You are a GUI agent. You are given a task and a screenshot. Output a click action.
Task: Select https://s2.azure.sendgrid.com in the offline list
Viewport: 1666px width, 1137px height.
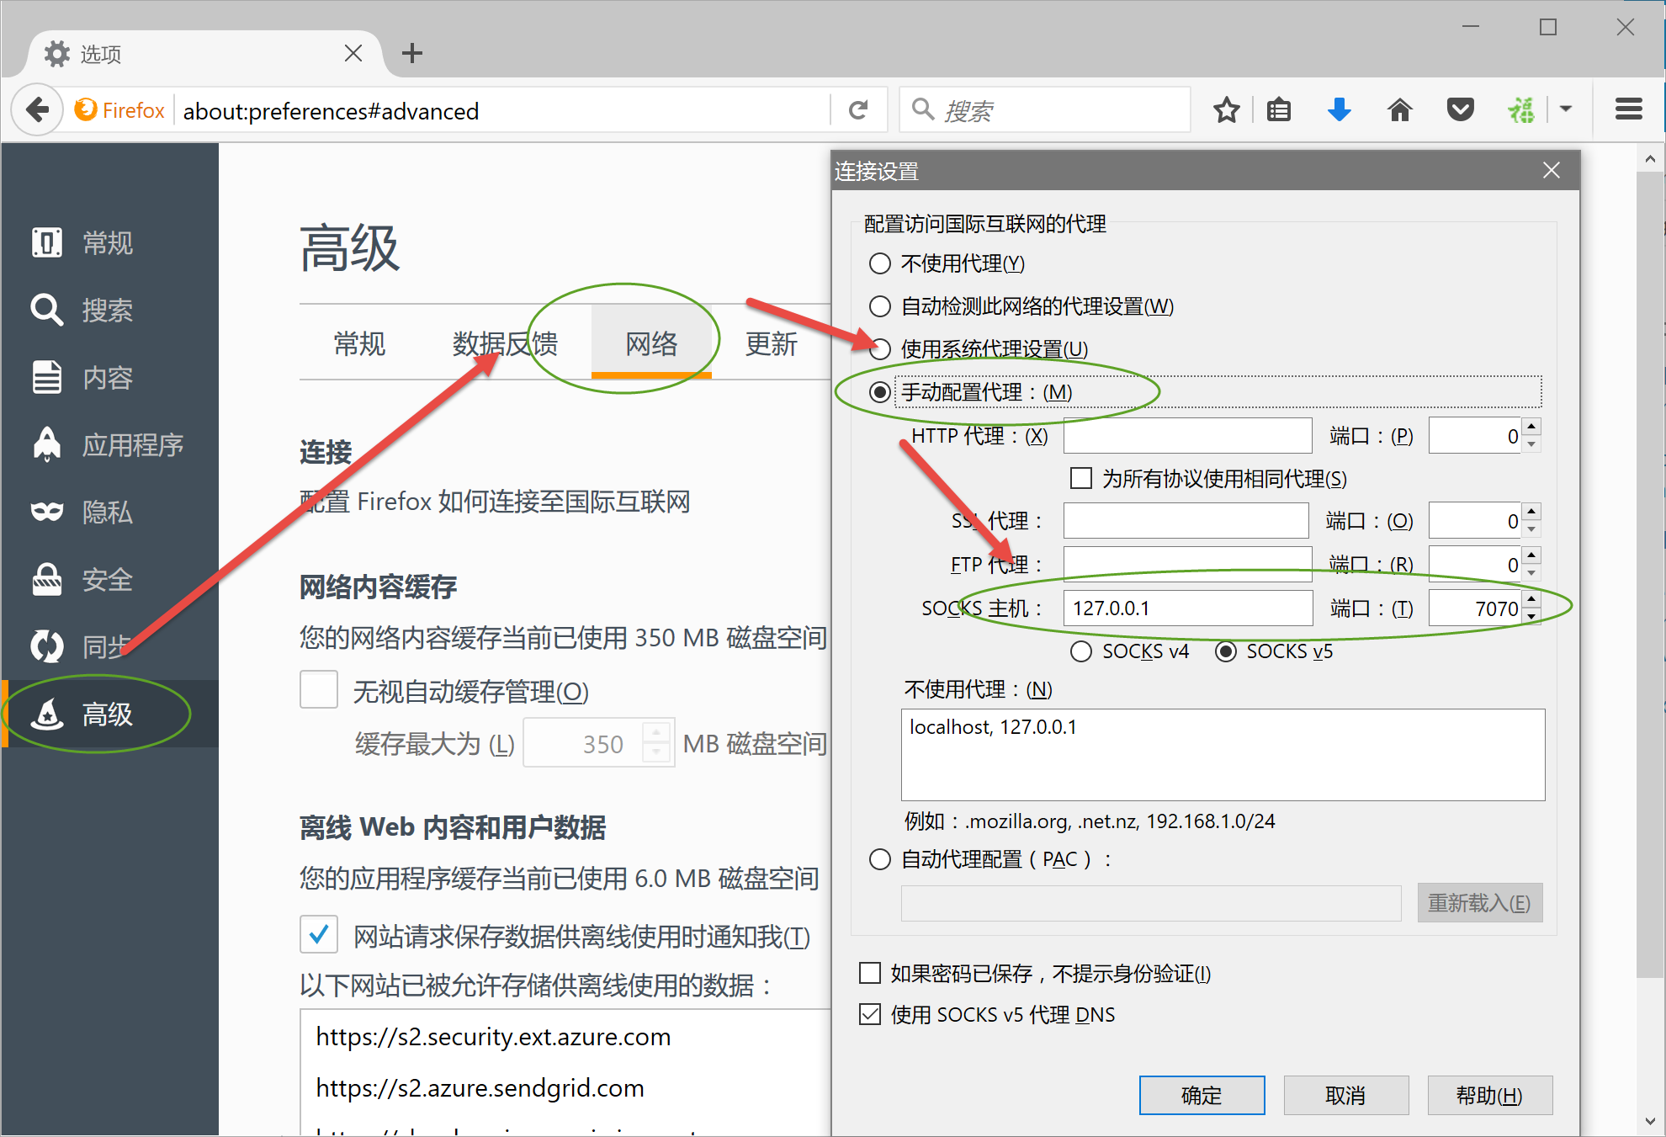pyautogui.click(x=480, y=1088)
